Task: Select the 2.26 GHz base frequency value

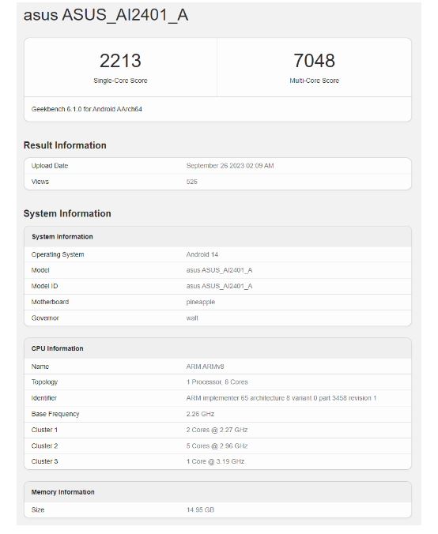Action: [x=201, y=414]
